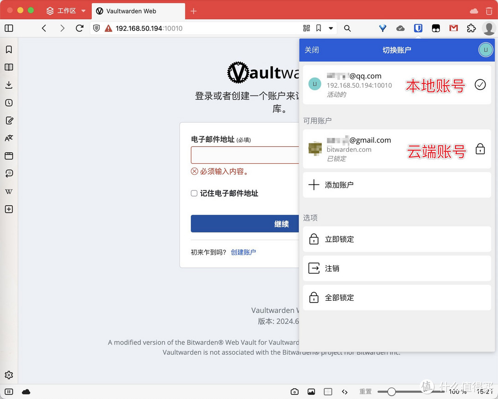Open the Gmail extension icon
The height and width of the screenshot is (399, 498).
pos(454,28)
